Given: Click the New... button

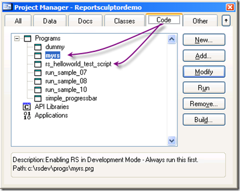Looking at the screenshot, I should [204, 40].
